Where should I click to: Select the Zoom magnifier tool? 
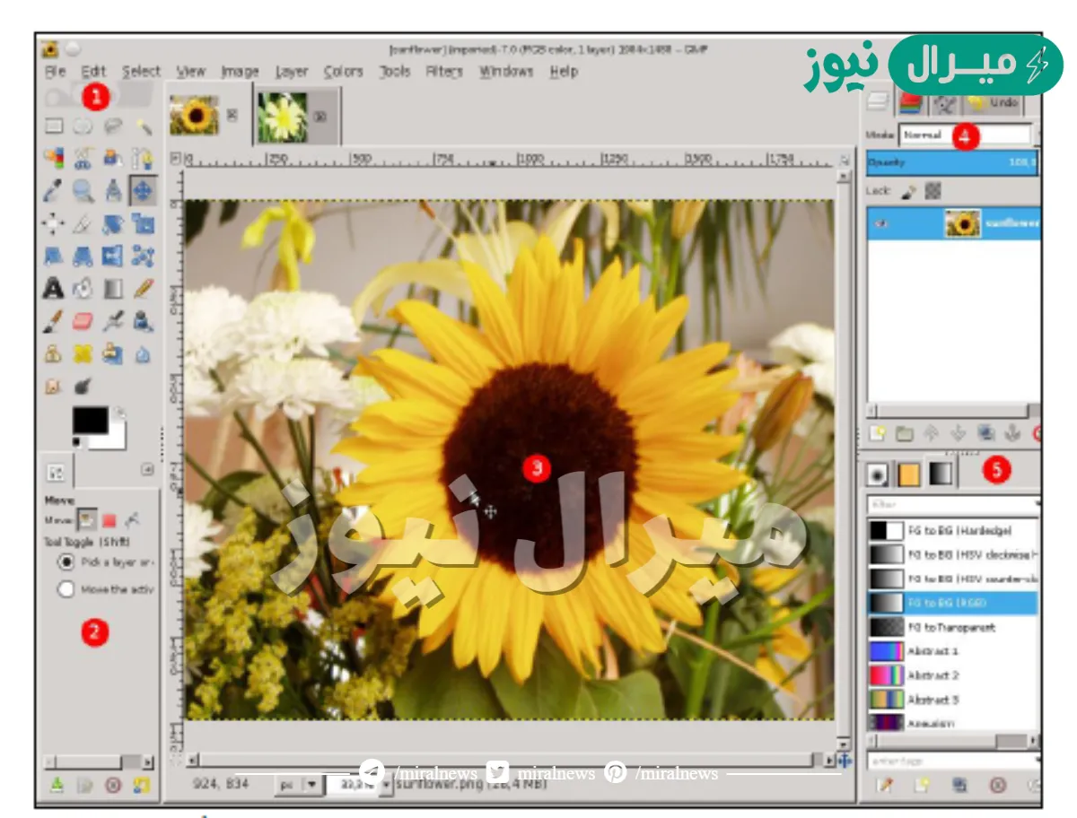pos(84,190)
